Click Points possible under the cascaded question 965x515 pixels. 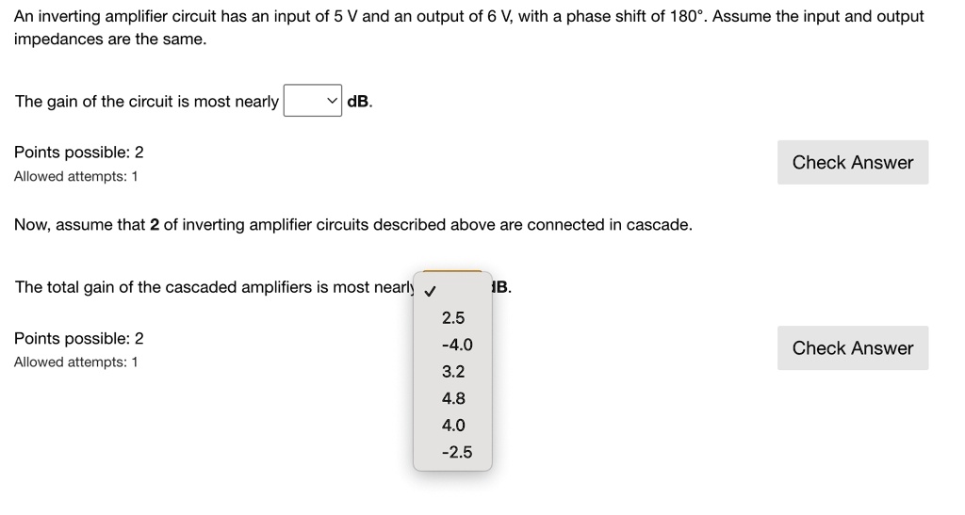pos(79,338)
